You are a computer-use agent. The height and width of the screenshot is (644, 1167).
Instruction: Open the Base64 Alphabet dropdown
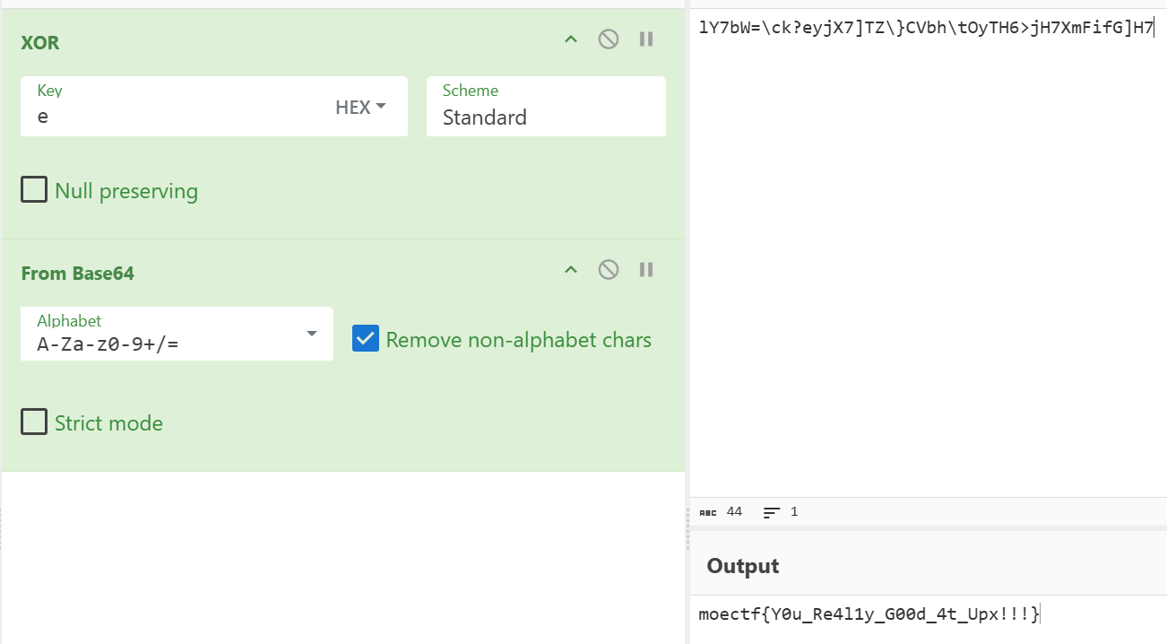point(311,334)
